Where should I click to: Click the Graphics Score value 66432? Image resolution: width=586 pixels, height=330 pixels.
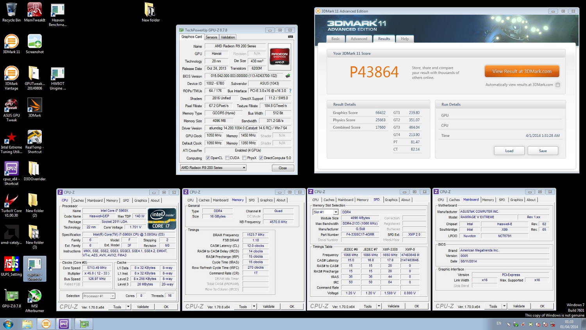pyautogui.click(x=380, y=113)
